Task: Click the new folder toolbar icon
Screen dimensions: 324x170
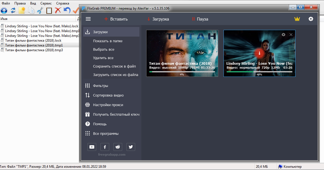Action: coord(22,10)
